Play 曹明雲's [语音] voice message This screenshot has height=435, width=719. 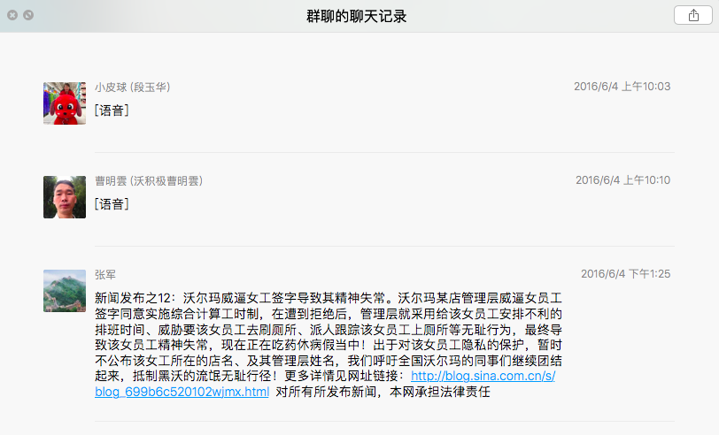pos(112,204)
